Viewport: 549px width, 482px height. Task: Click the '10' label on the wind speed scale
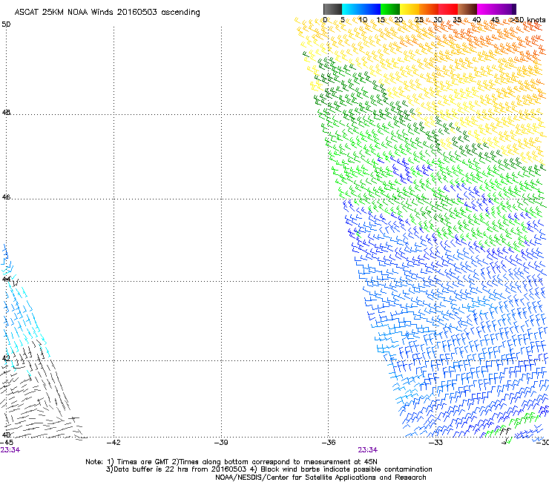[363, 20]
